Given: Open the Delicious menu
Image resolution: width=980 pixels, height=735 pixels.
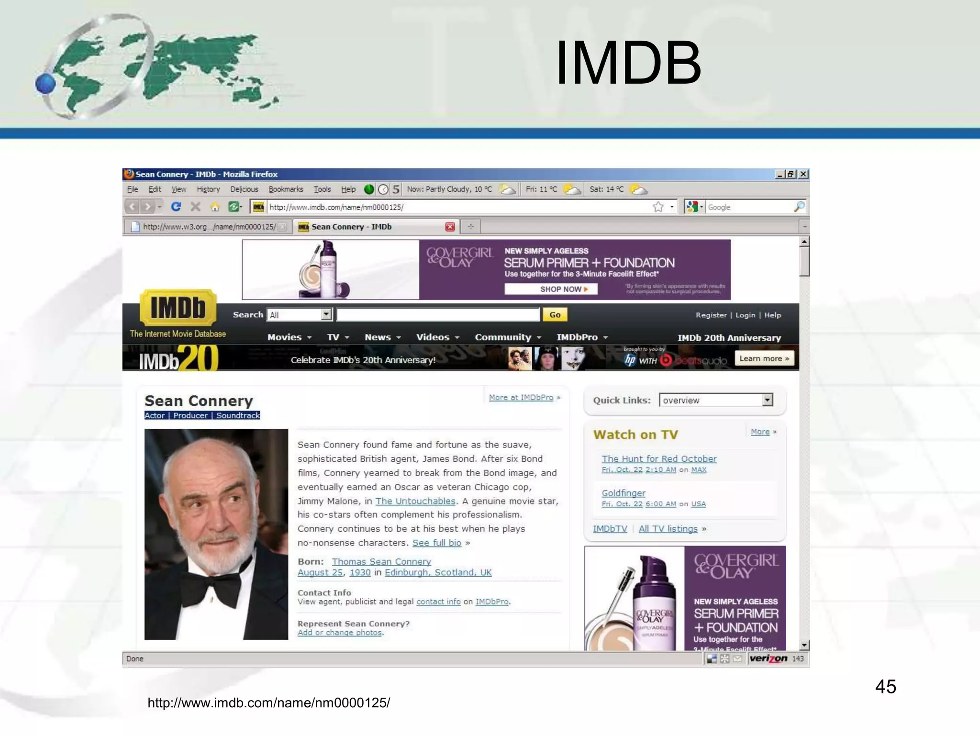Looking at the screenshot, I should (244, 189).
